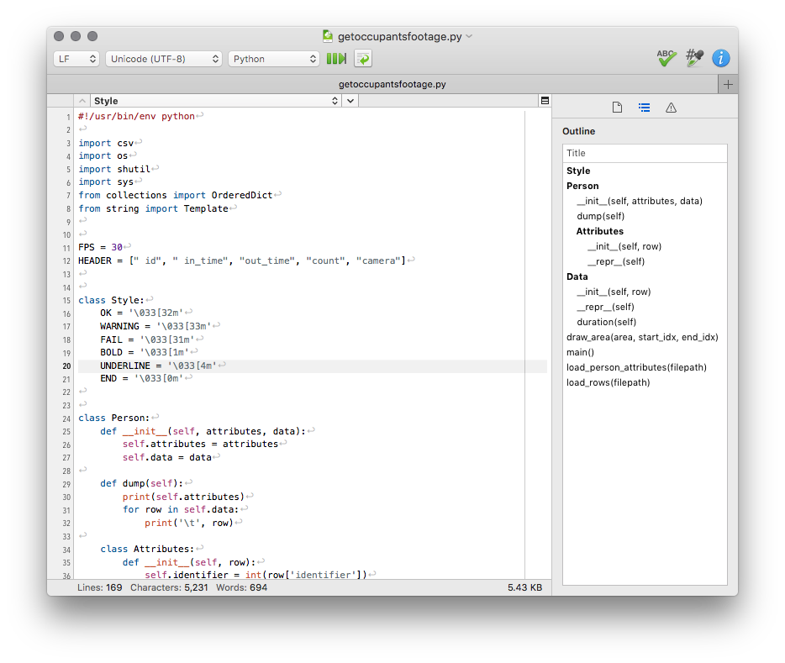Viewport: 785px width, 663px height.
Task: Select the getoccupantsfootage.py tab
Action: tap(392, 84)
